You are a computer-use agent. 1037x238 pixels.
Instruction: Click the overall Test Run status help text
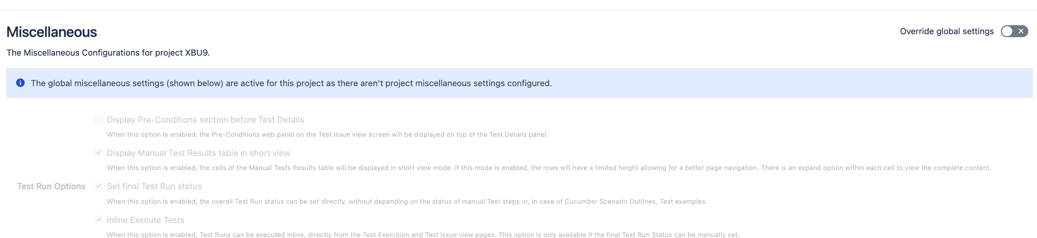(x=407, y=202)
